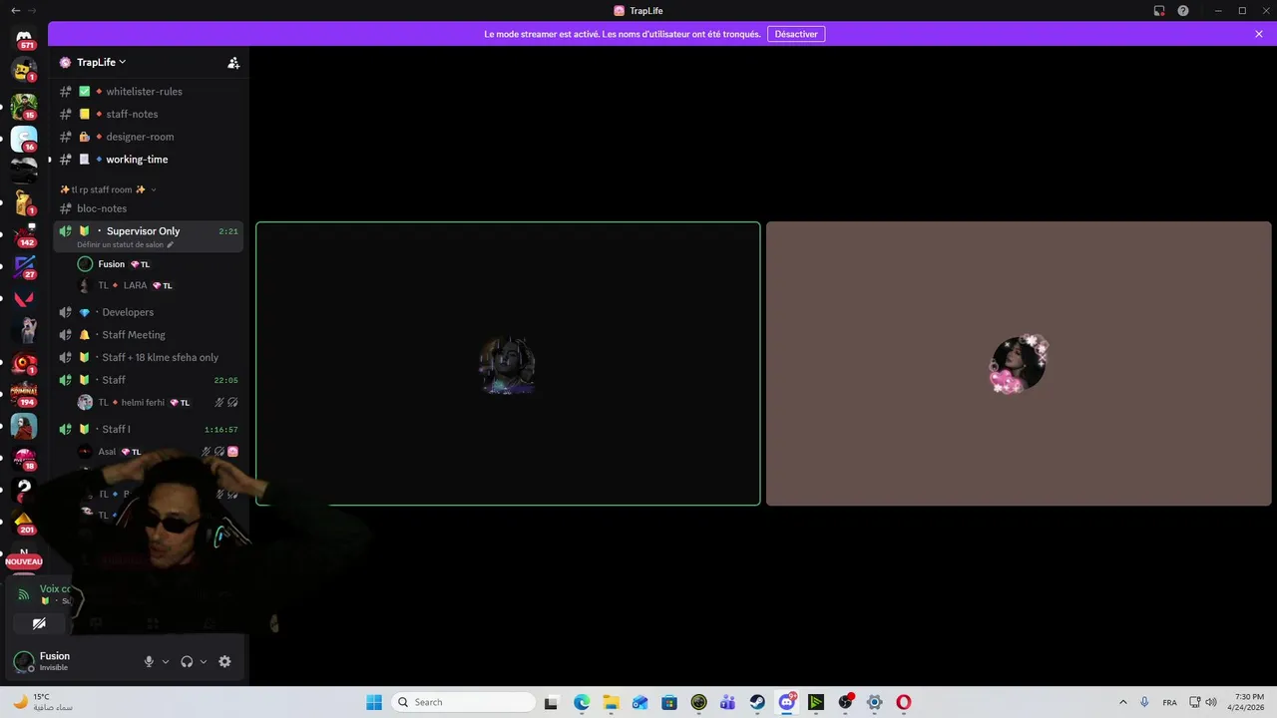Screen dimensions: 1277x718
Task: Click the invite members icon beside TrapLife
Action: click(x=233, y=62)
